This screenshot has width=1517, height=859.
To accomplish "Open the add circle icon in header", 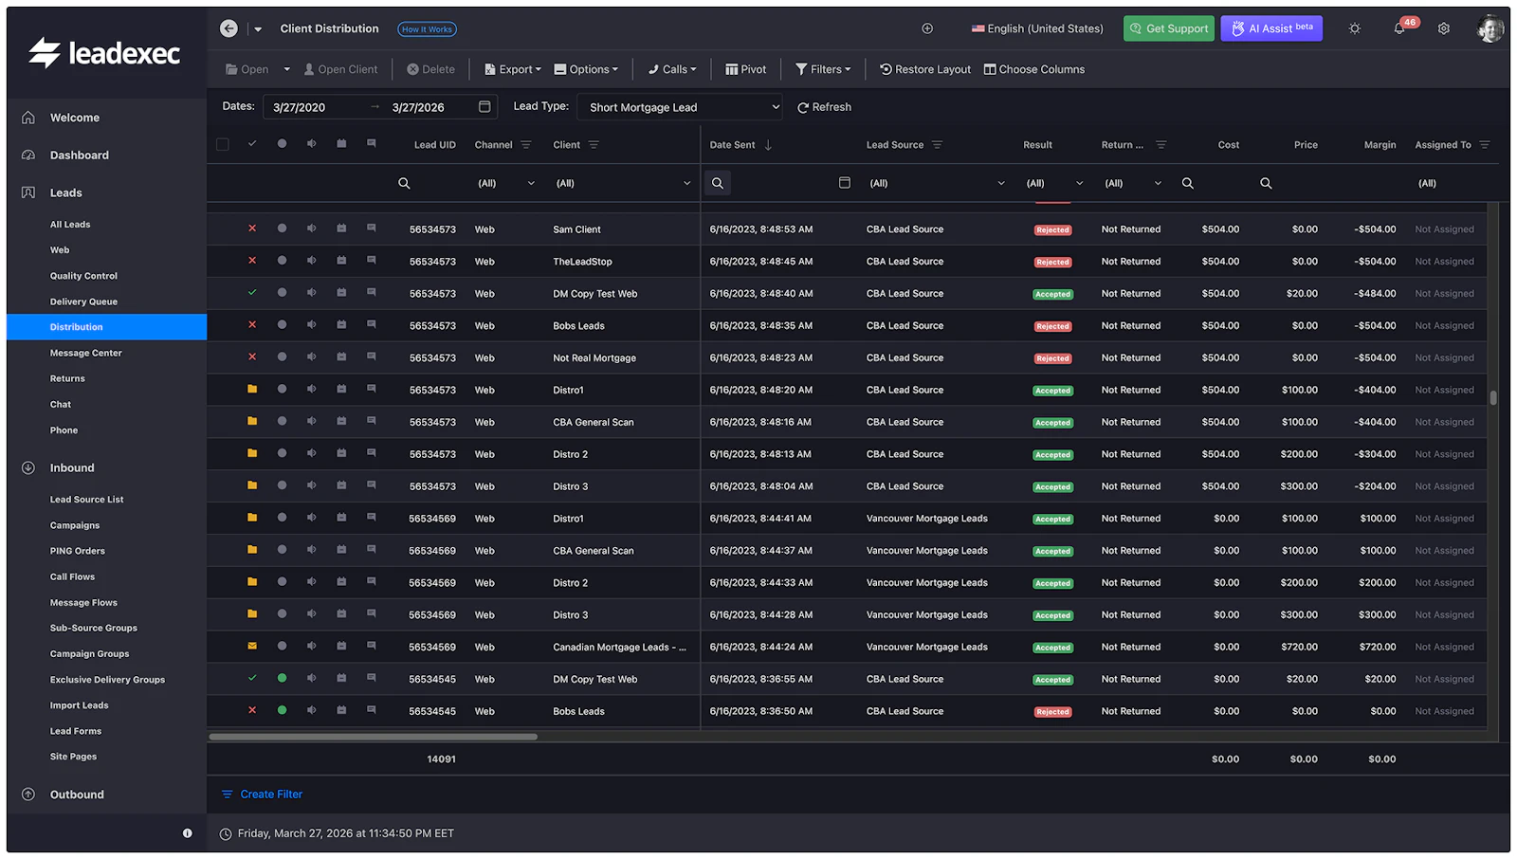I will coord(927,28).
